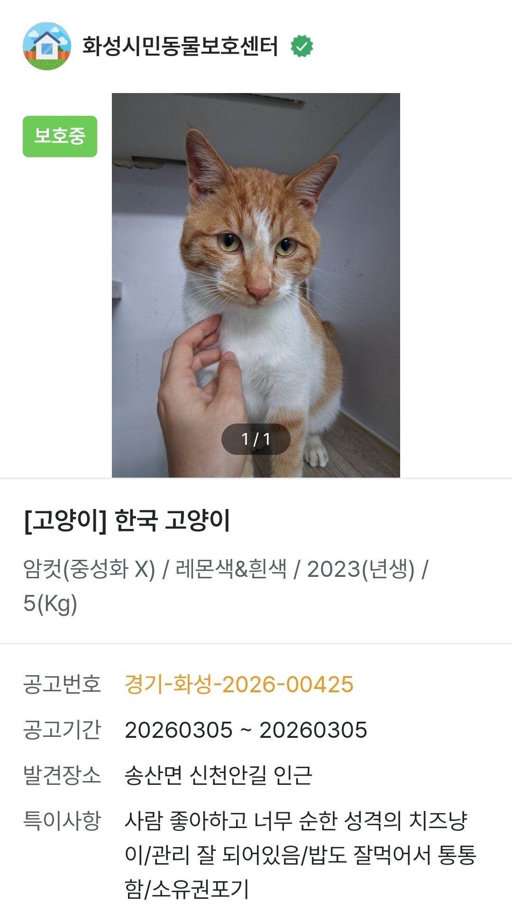Tap the 특이사항 label

pyautogui.click(x=62, y=821)
